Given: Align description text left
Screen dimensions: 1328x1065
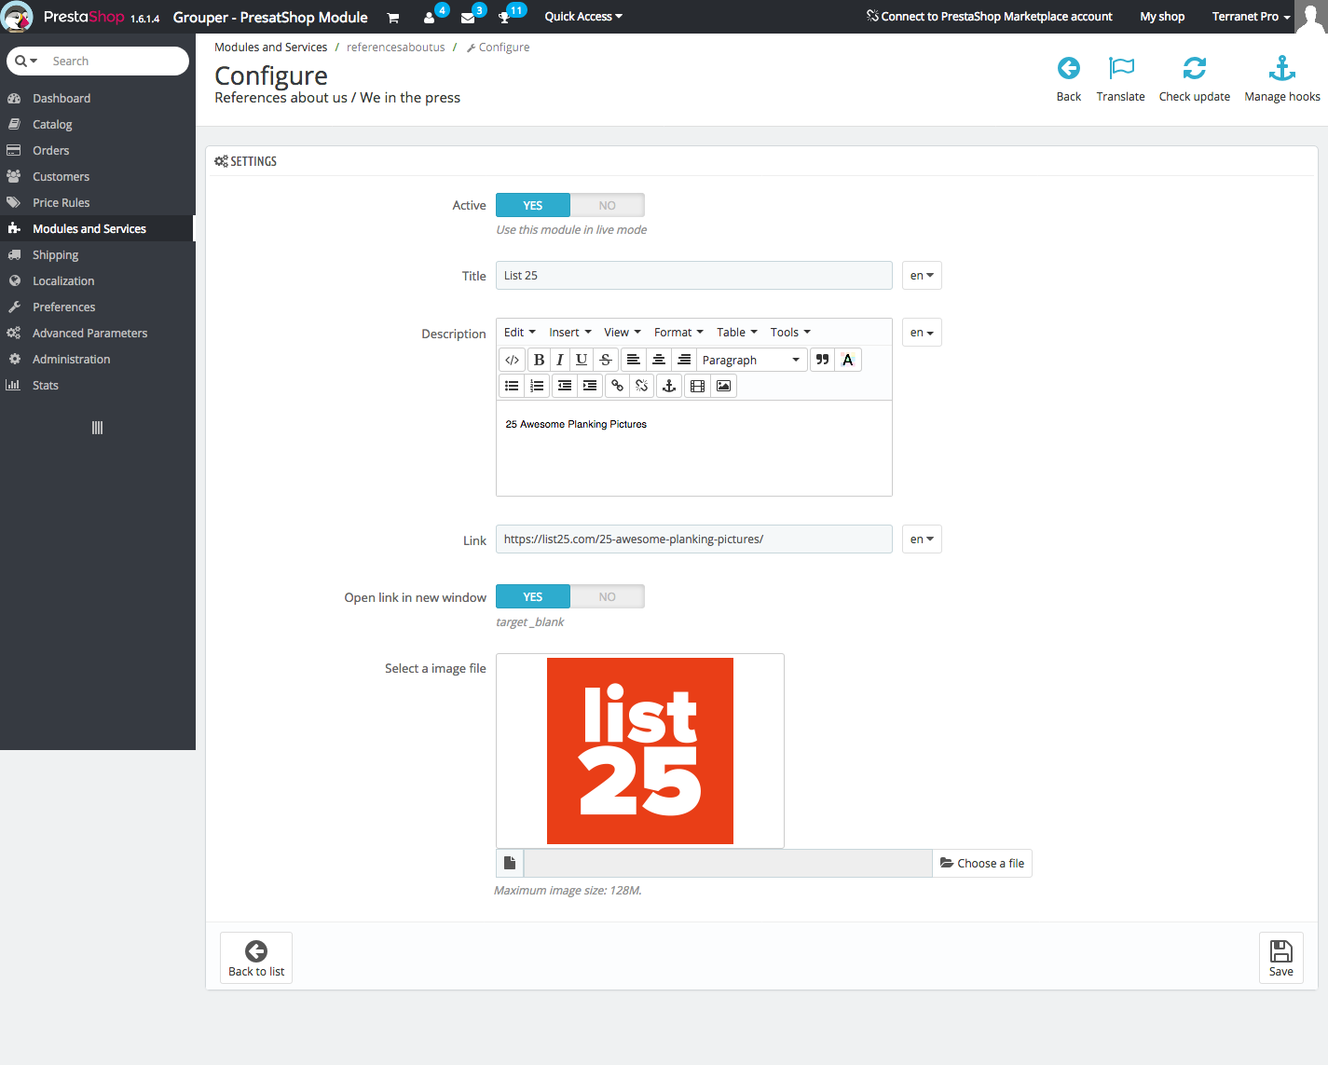Looking at the screenshot, I should point(633,360).
